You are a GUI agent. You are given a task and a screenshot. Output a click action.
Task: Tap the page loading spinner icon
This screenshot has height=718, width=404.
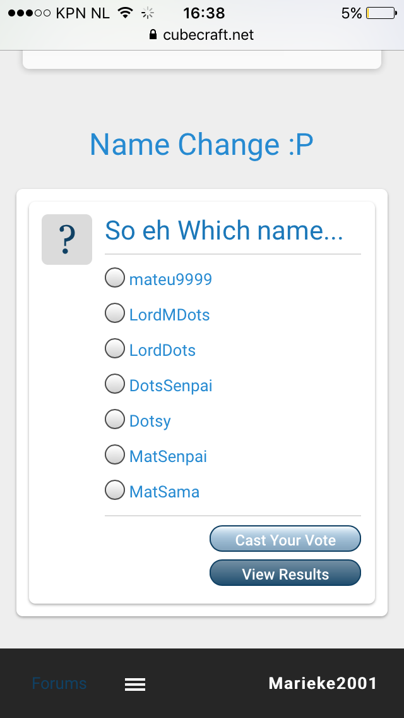click(147, 13)
